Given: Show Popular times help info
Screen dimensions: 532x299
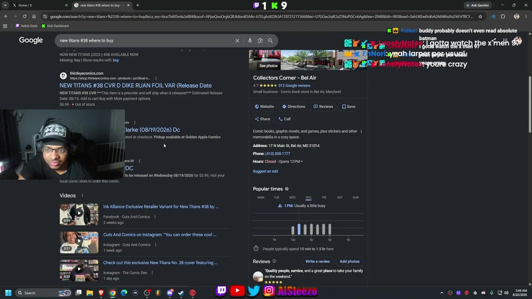Looking at the screenshot, I should coord(286,189).
